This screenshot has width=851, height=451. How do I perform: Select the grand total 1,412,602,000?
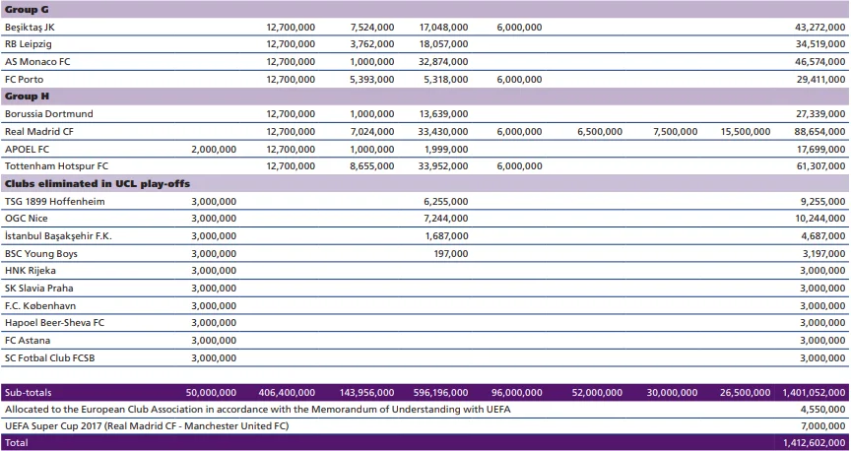[x=813, y=443]
